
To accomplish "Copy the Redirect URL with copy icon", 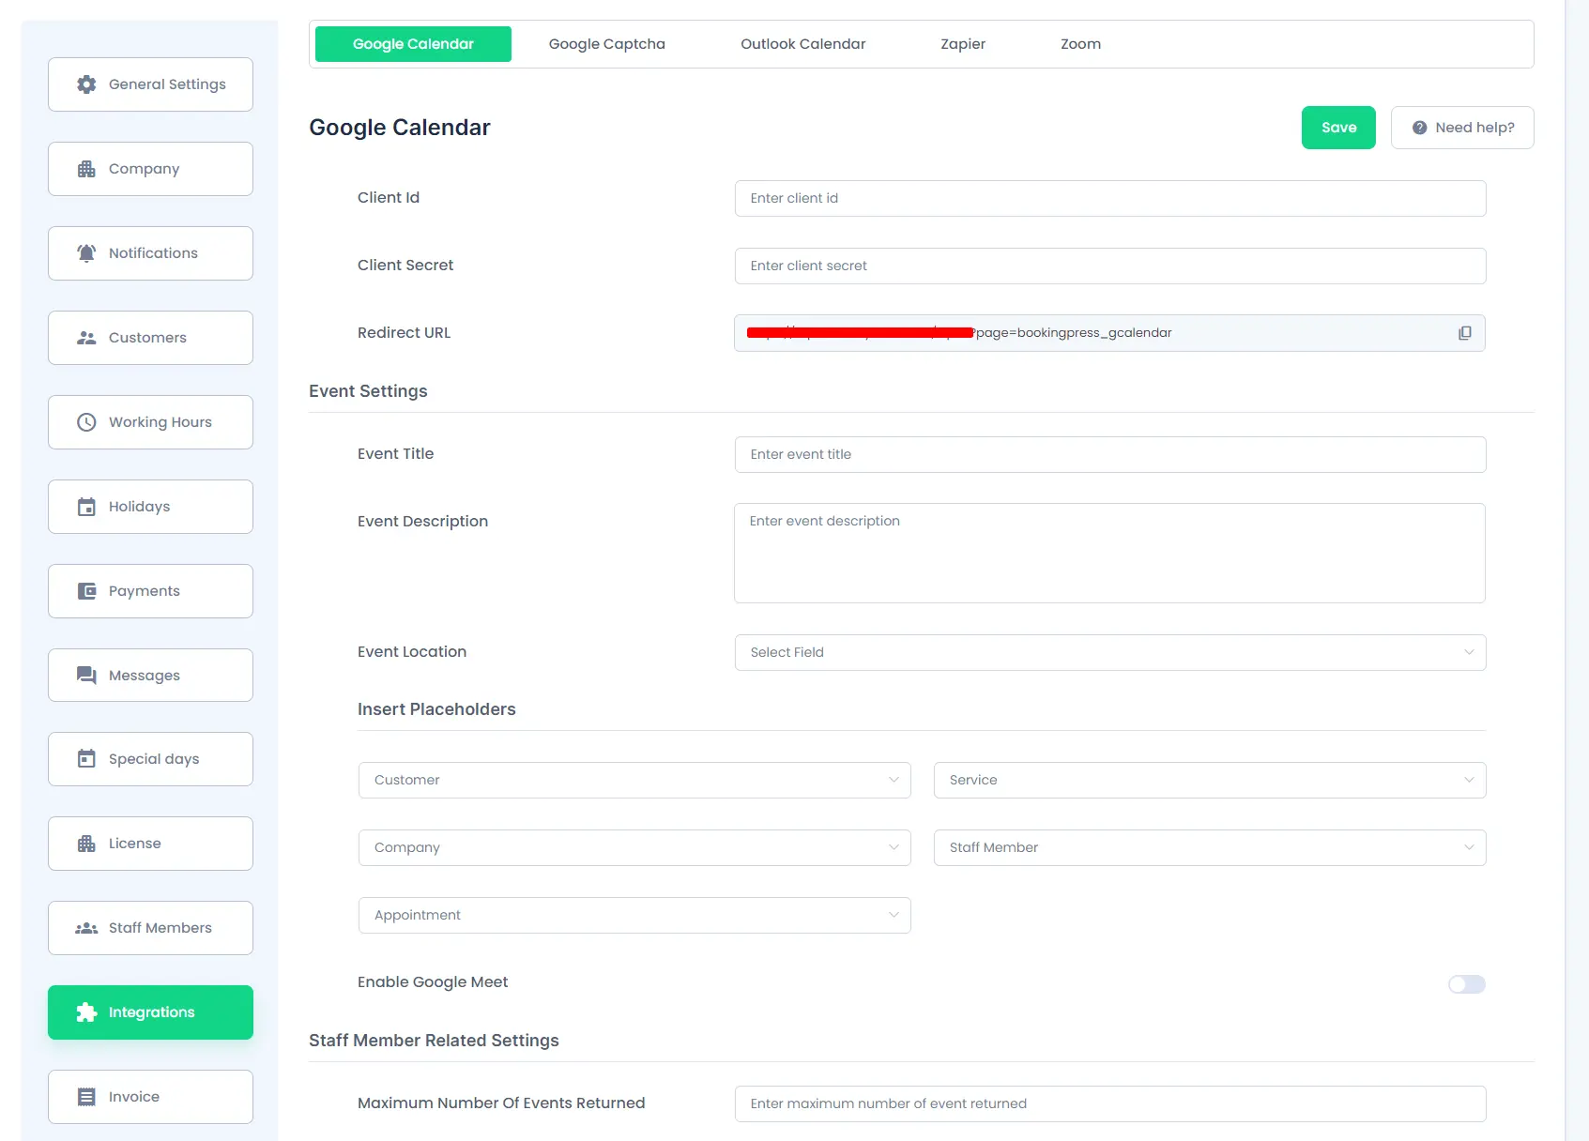I will point(1465,333).
